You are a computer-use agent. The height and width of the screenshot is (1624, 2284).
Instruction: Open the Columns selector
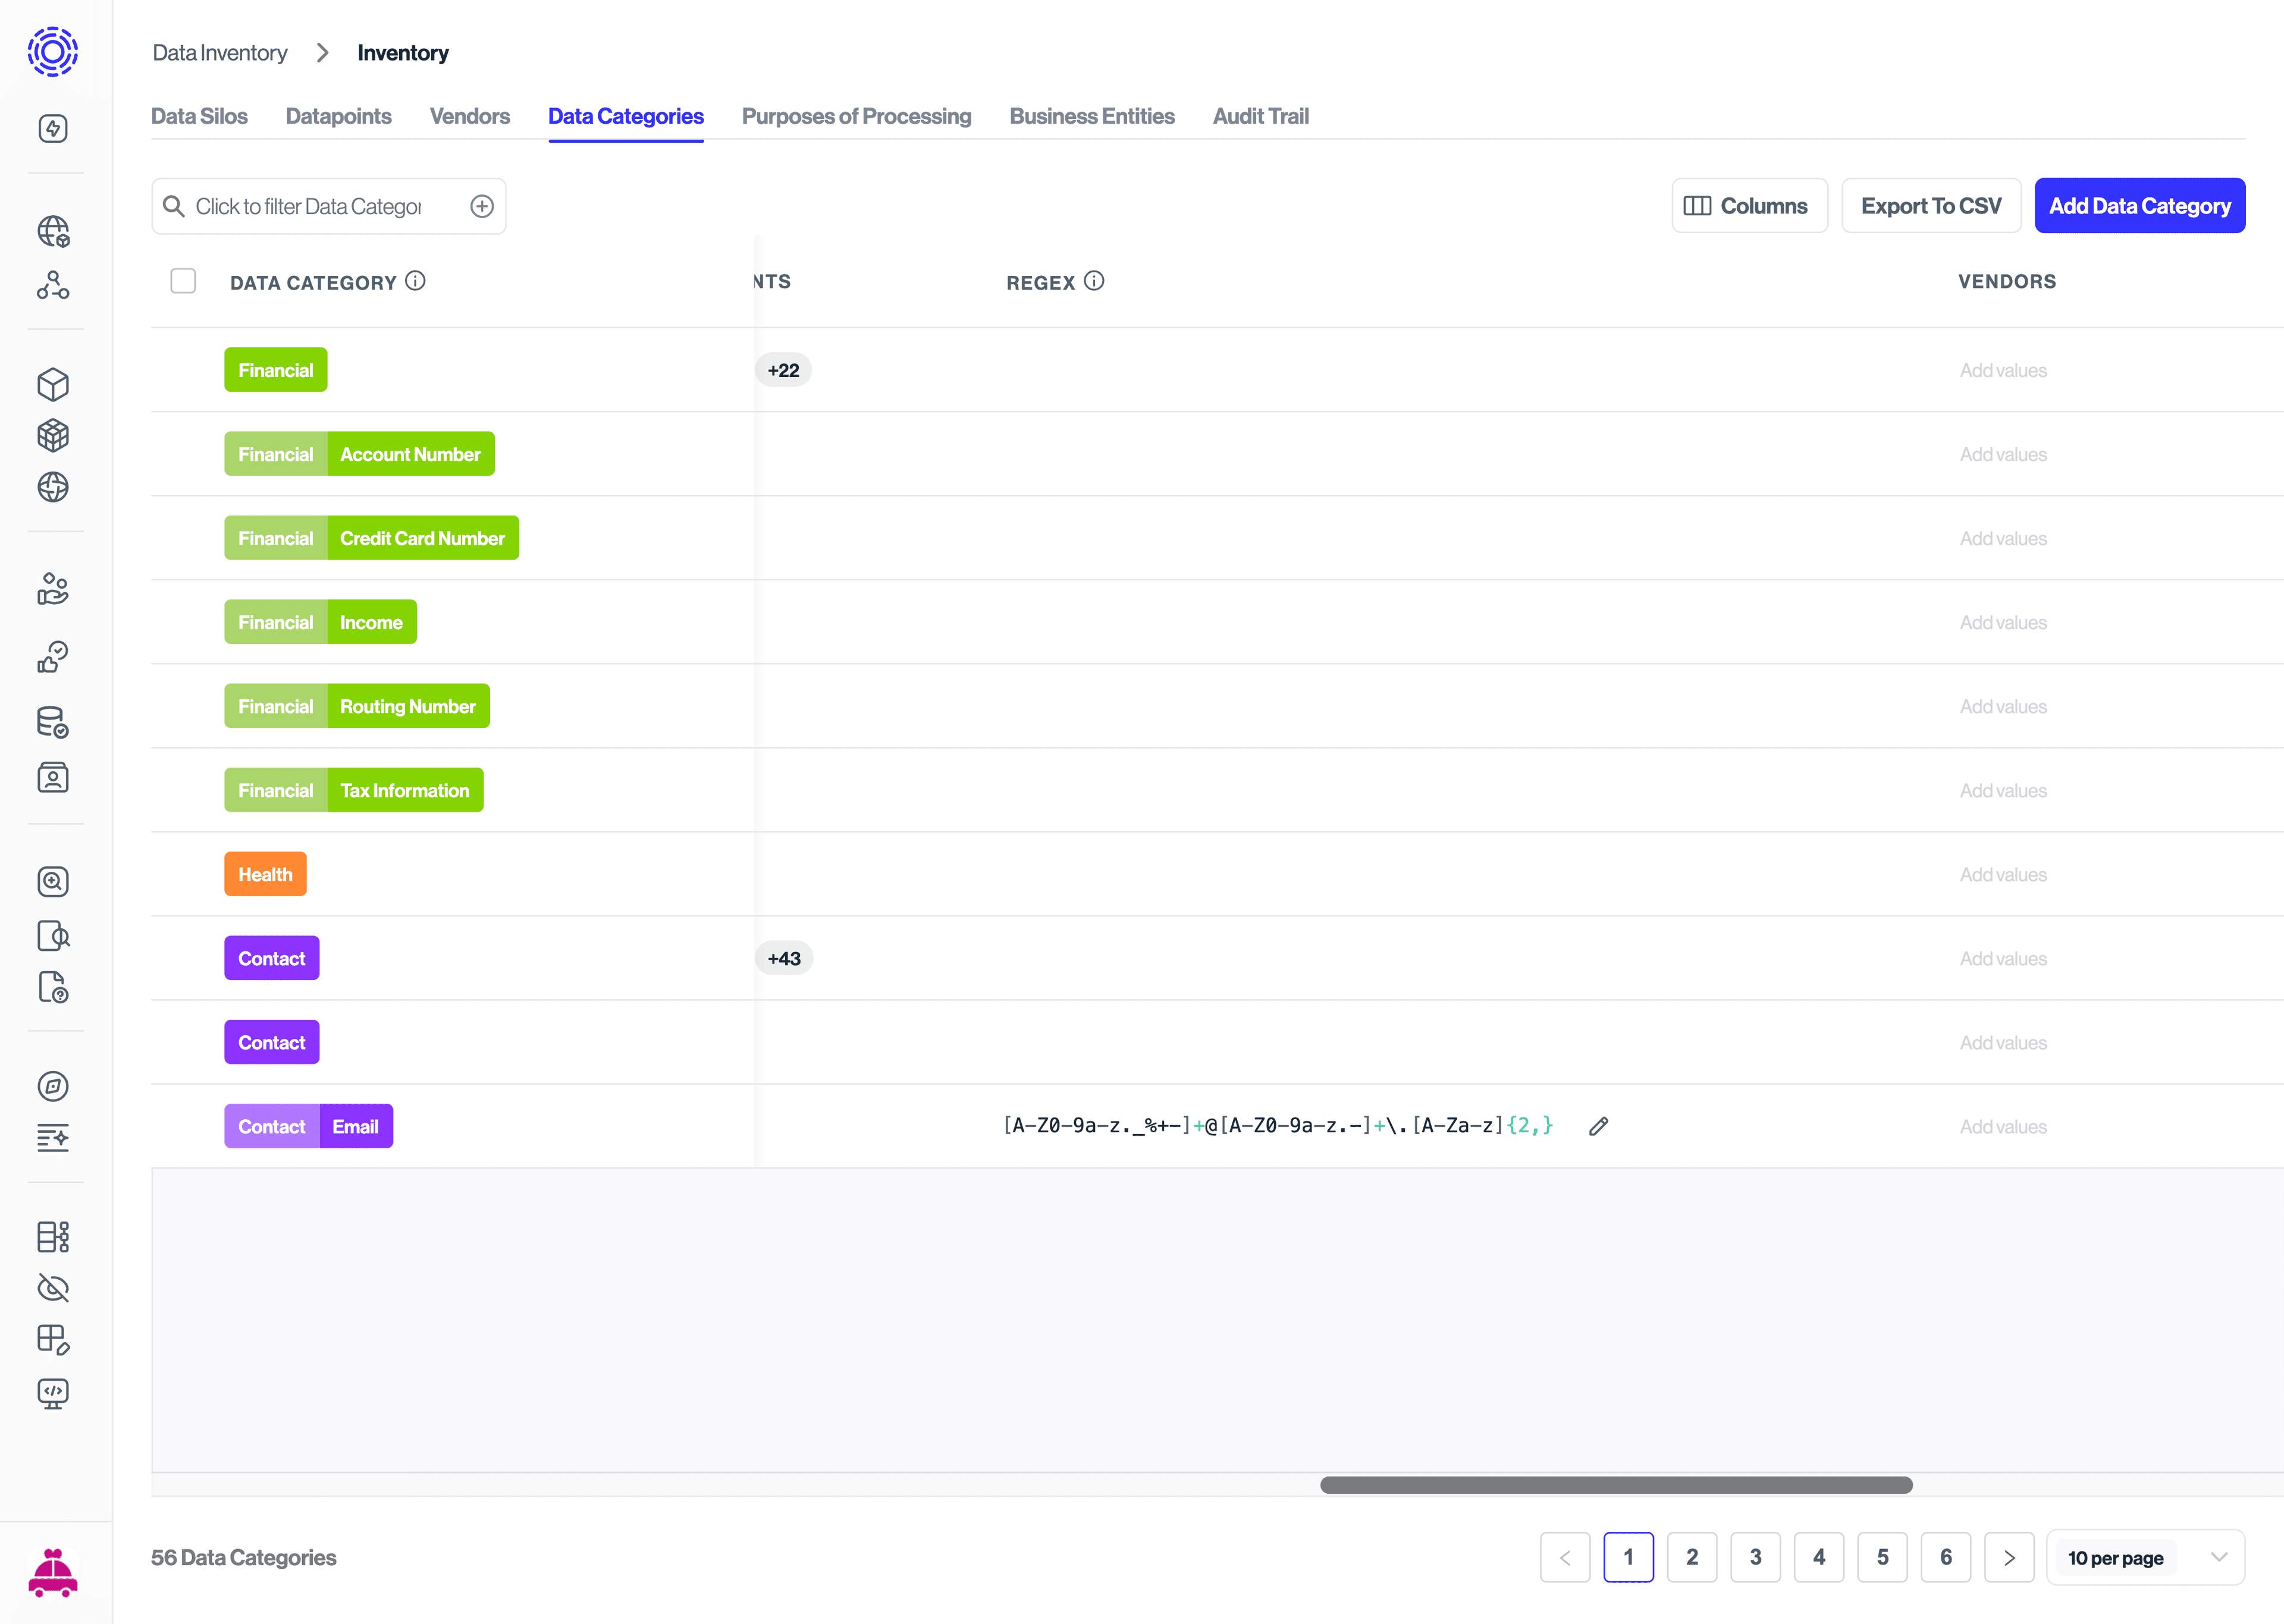tap(1748, 206)
